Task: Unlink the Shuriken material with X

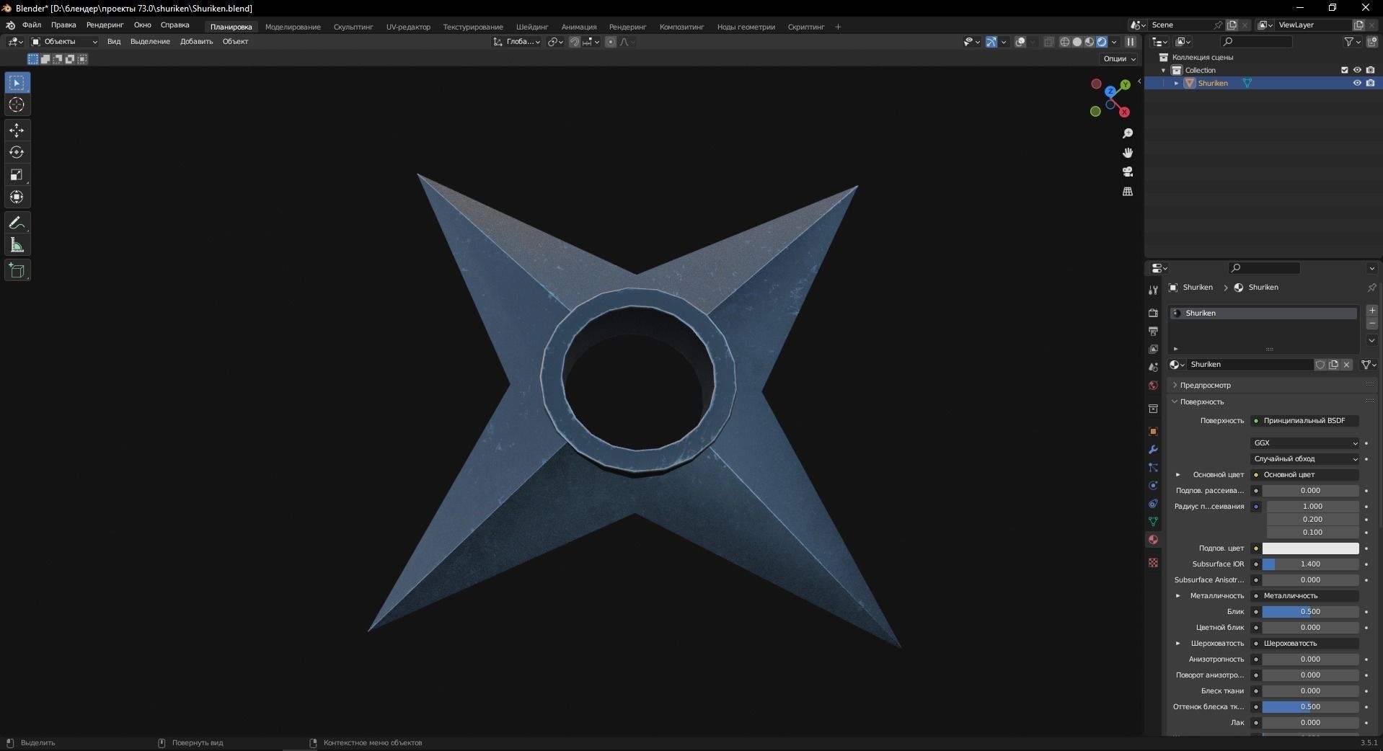Action: [1346, 365]
